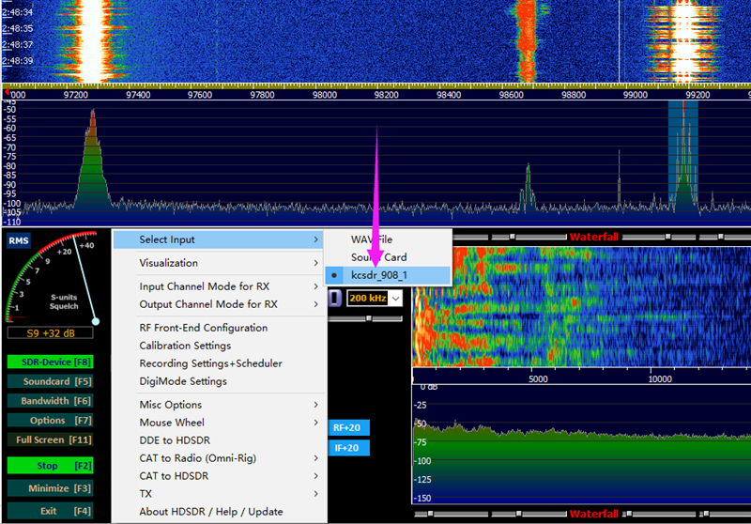Toggle the RF+20 gain button
Screen dimensions: 751x524
click(x=349, y=427)
